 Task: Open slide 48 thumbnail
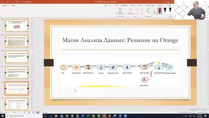coord(17,25)
